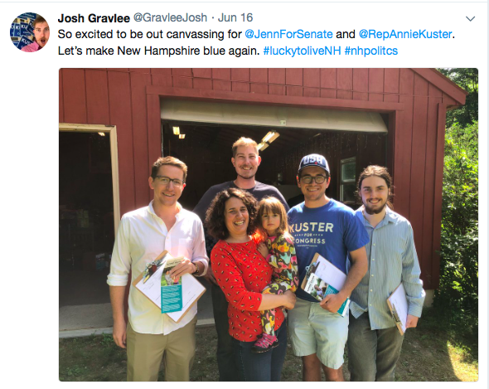The height and width of the screenshot is (389, 489).
Task: Open Josh Gravlee's profile avatar
Action: tap(30, 32)
